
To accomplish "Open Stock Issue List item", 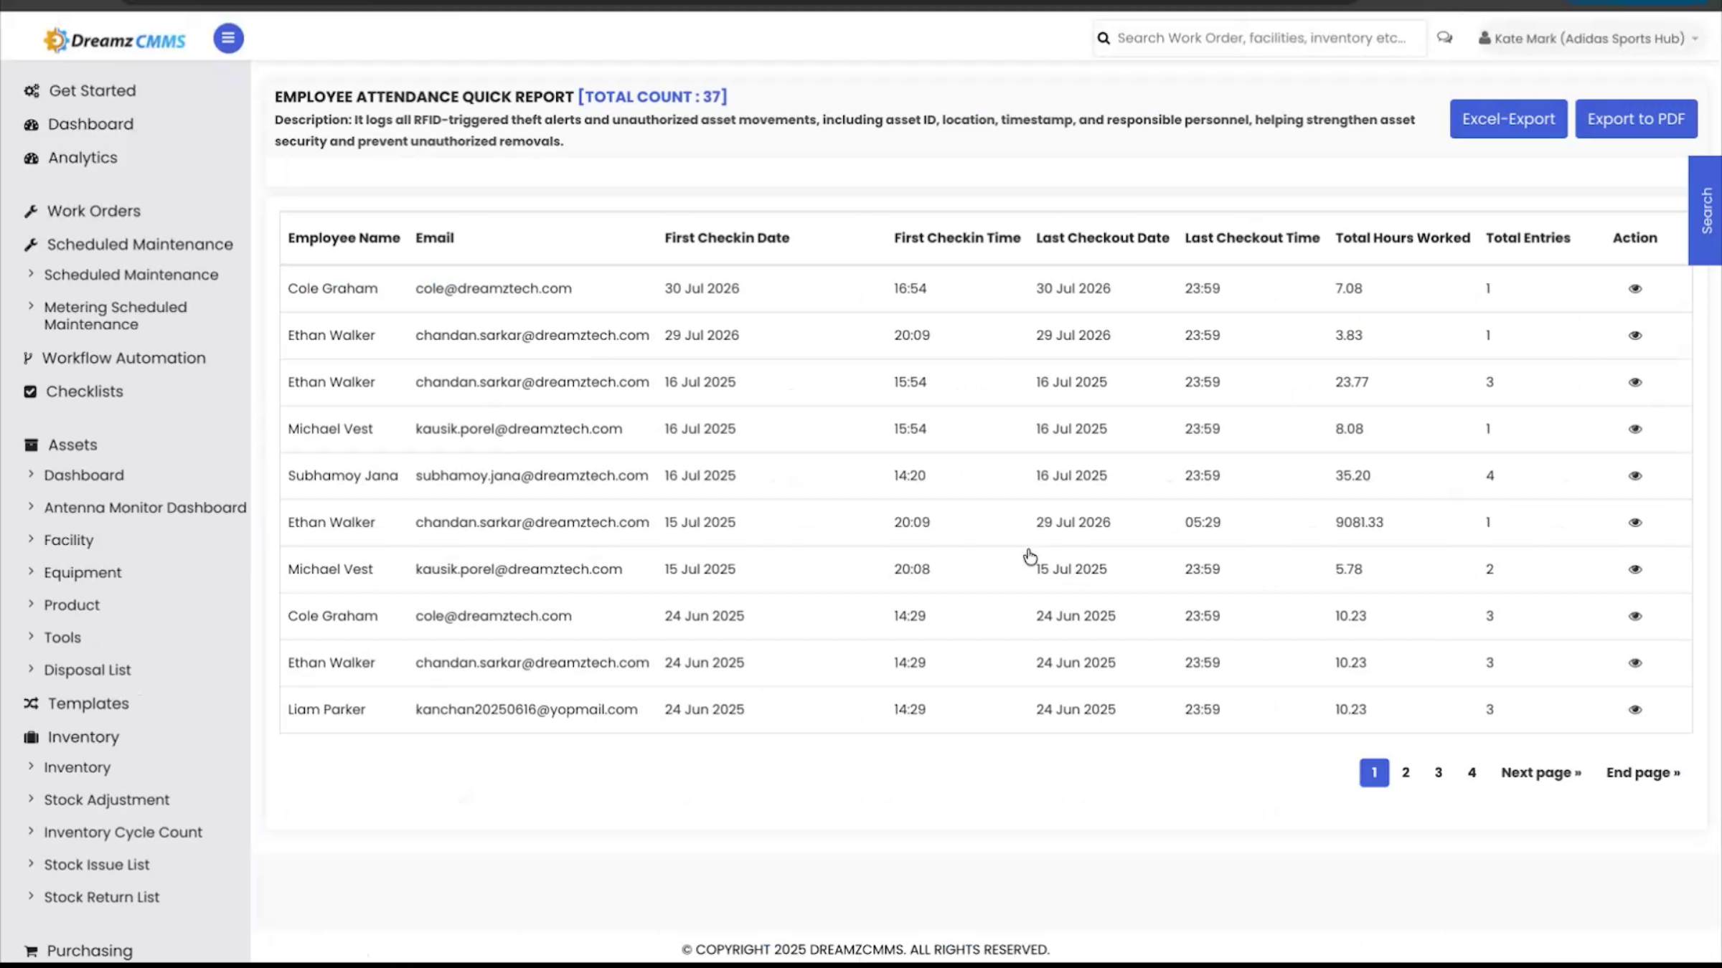I will (96, 865).
